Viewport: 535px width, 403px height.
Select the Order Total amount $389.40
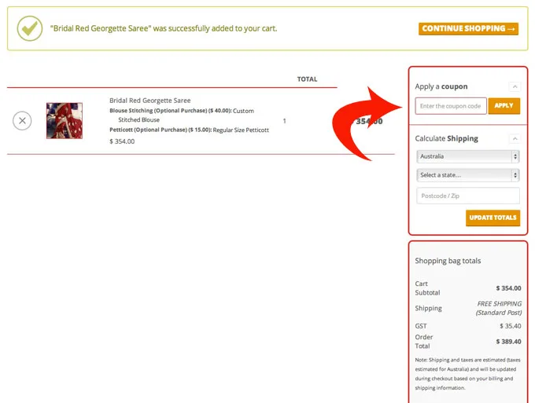[x=507, y=342]
